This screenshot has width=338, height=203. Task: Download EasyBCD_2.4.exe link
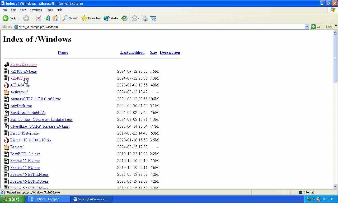click(x=25, y=154)
